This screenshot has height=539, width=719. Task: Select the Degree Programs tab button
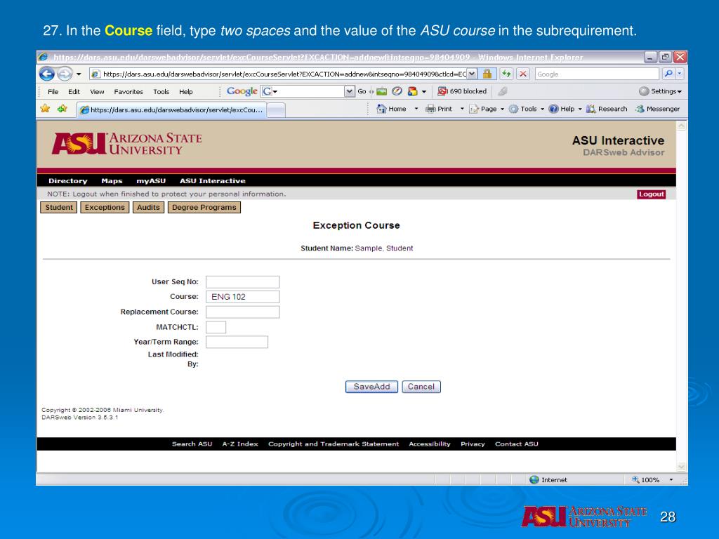[x=204, y=207]
